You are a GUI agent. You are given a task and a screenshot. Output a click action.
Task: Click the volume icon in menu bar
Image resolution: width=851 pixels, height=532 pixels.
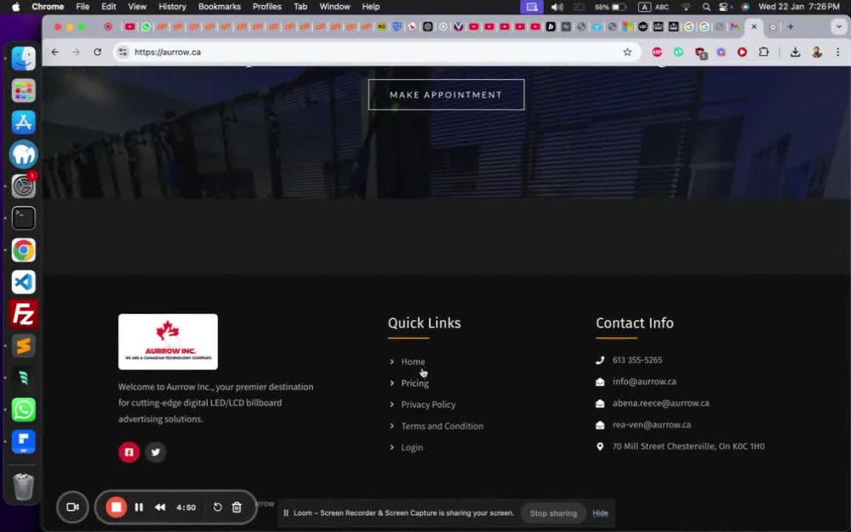click(x=557, y=7)
